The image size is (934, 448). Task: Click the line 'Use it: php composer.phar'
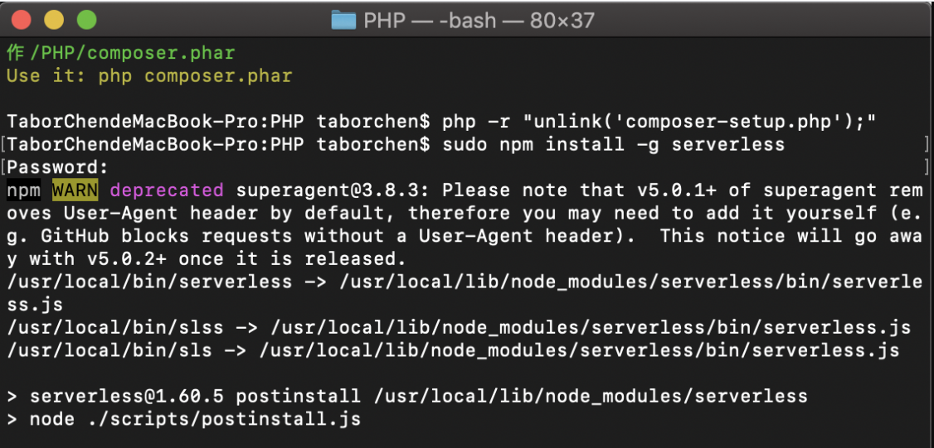[x=149, y=76]
